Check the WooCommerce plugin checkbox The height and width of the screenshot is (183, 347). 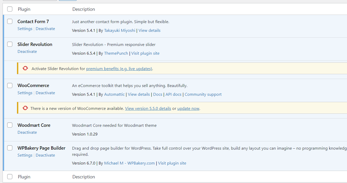click(x=10, y=85)
